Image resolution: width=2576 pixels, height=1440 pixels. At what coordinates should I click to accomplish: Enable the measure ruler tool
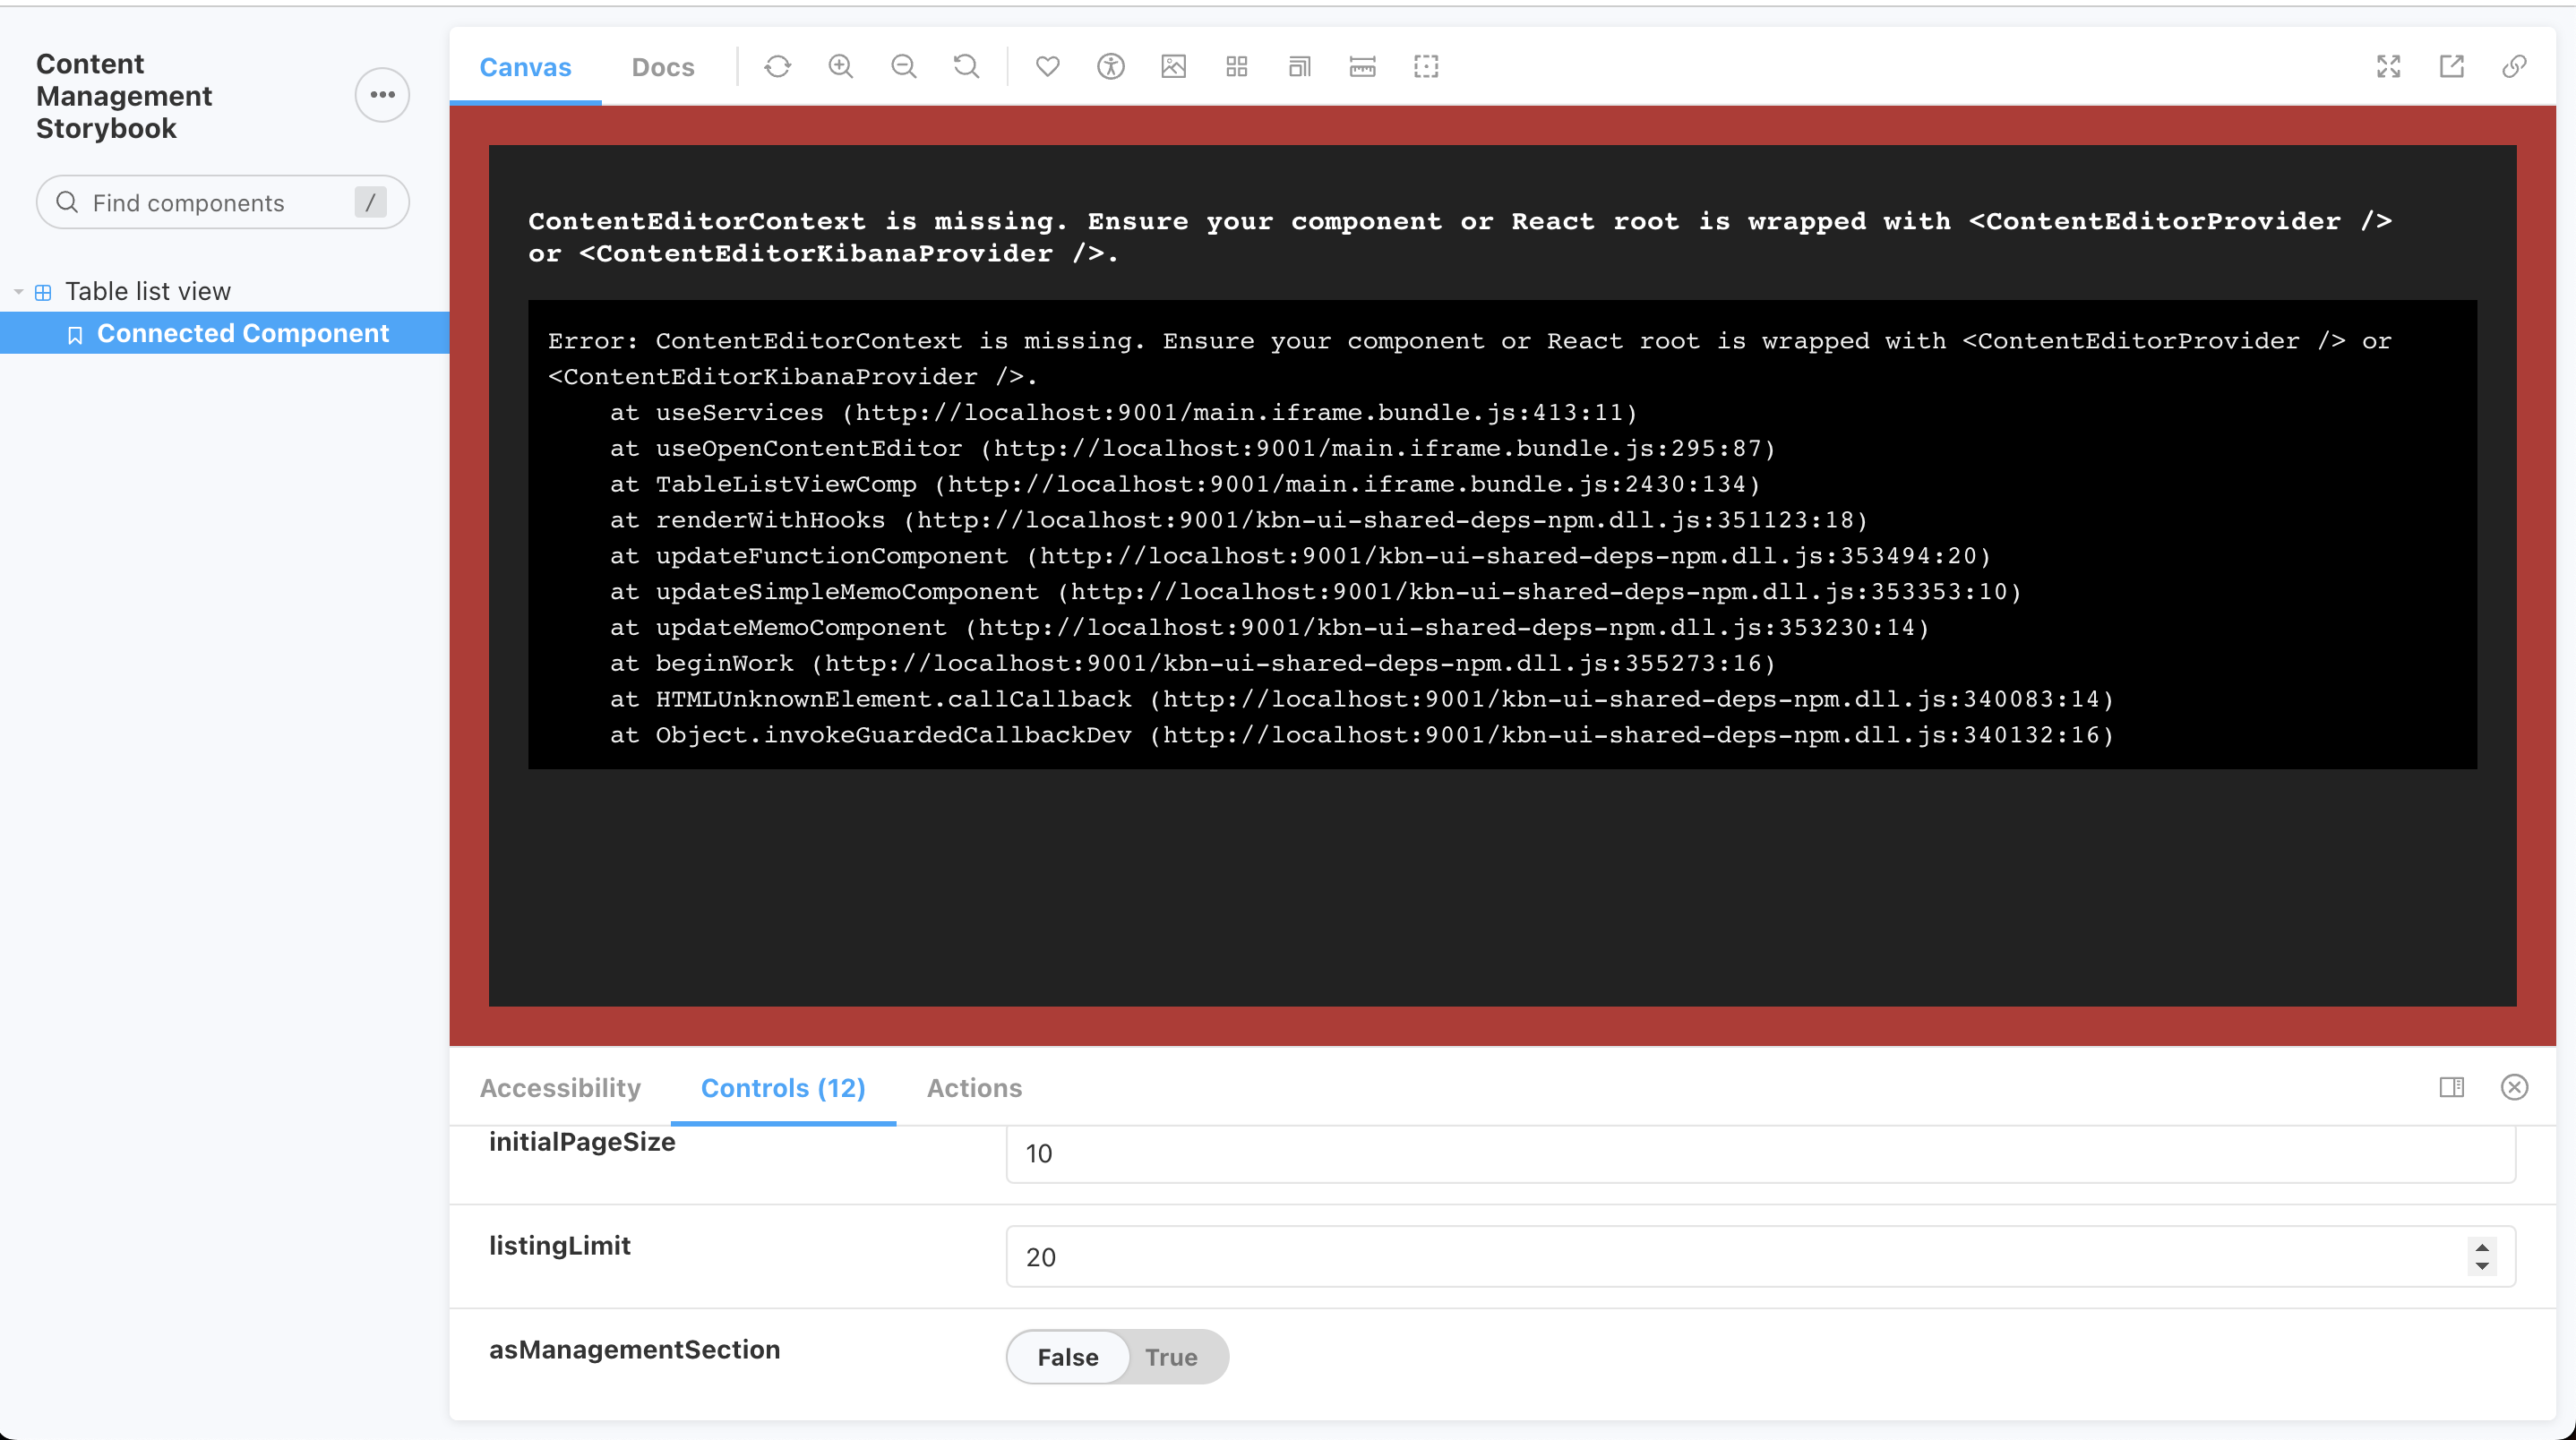1362,67
